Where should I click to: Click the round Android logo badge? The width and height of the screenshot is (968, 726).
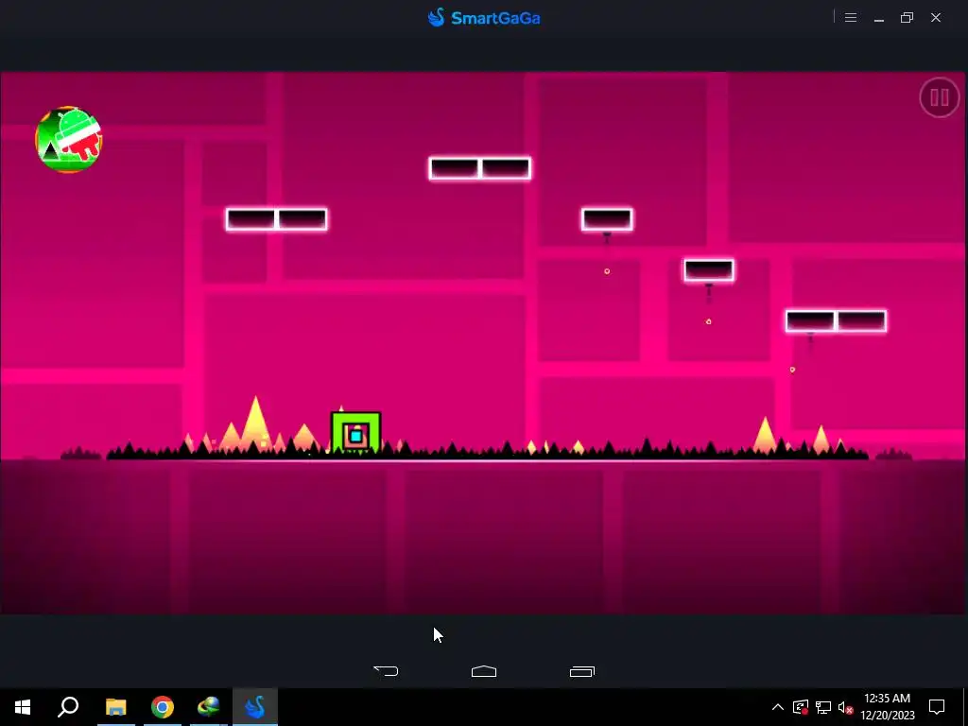(x=68, y=140)
